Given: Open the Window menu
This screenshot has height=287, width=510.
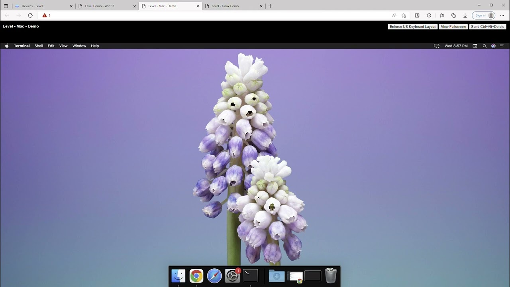Looking at the screenshot, I should 79,46.
